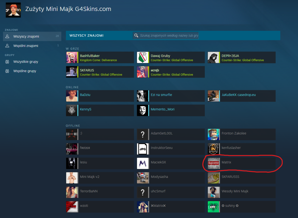The image size is (298, 218).
Task: Open иσяβι's avatar
Action: point(142,72)
